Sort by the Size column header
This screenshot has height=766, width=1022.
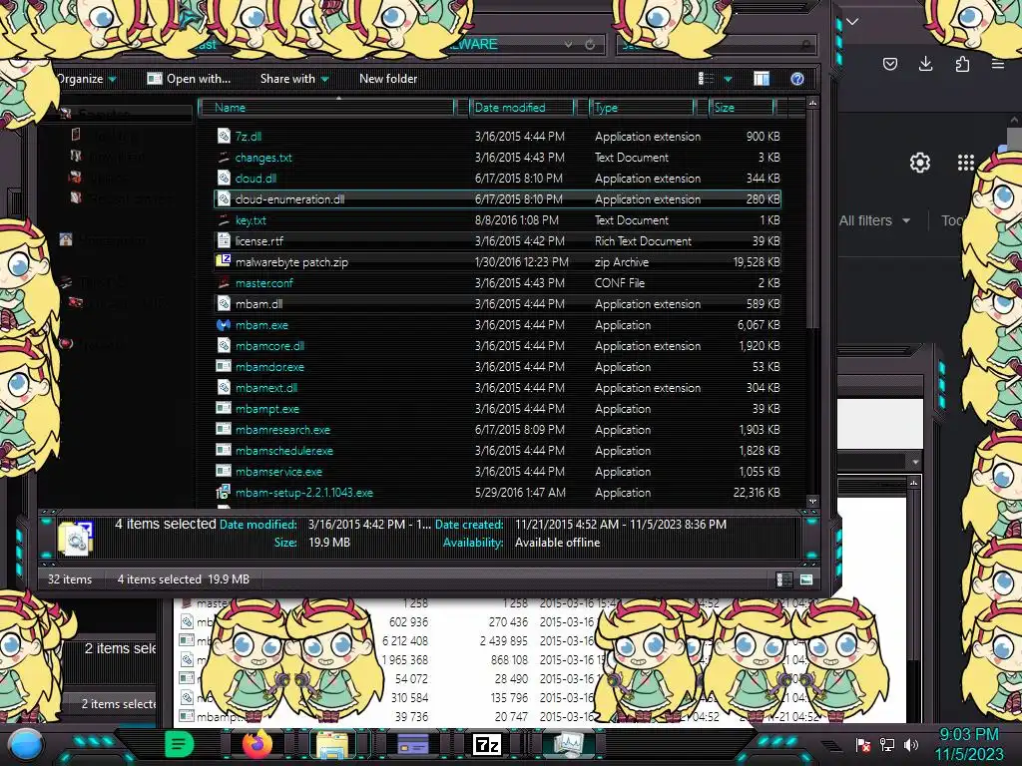coord(742,108)
